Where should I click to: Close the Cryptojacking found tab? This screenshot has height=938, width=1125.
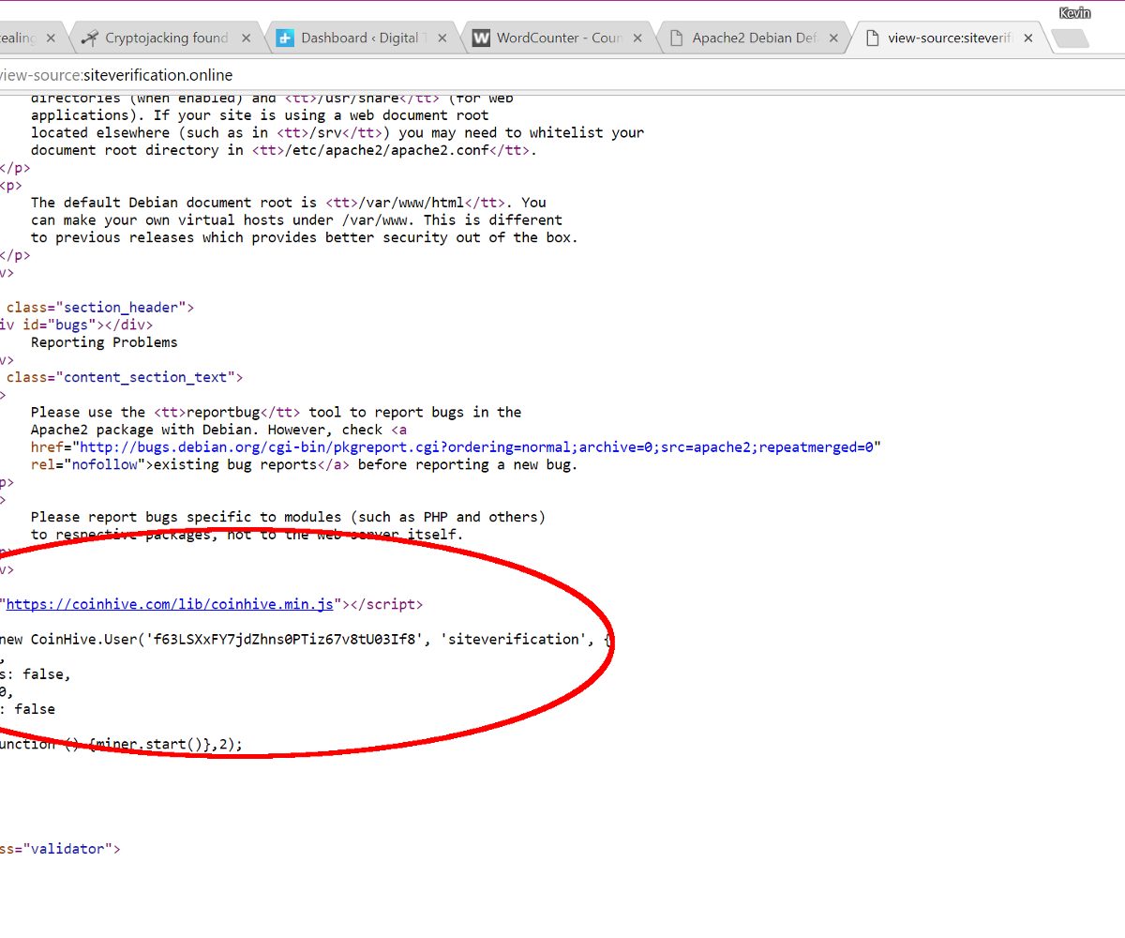(247, 38)
